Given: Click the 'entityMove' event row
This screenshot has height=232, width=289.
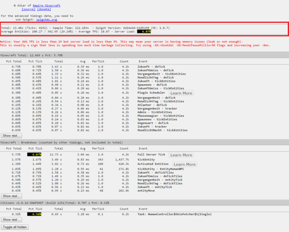Looking at the screenshot, I should pos(144,191).
